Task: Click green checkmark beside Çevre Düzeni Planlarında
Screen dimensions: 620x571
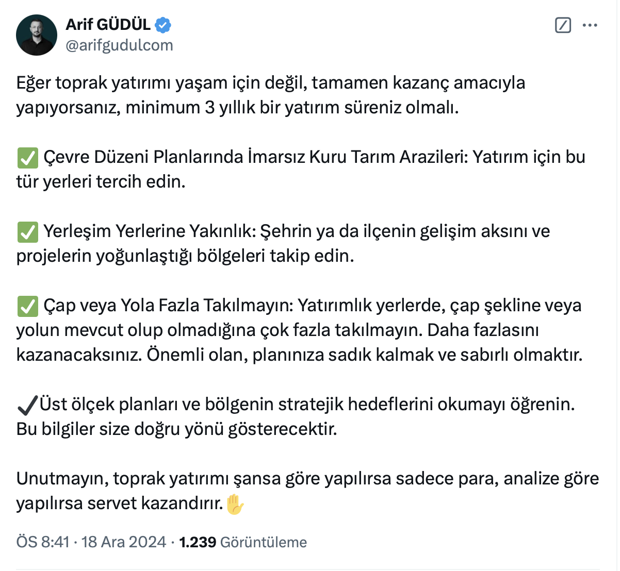Action: point(27,158)
